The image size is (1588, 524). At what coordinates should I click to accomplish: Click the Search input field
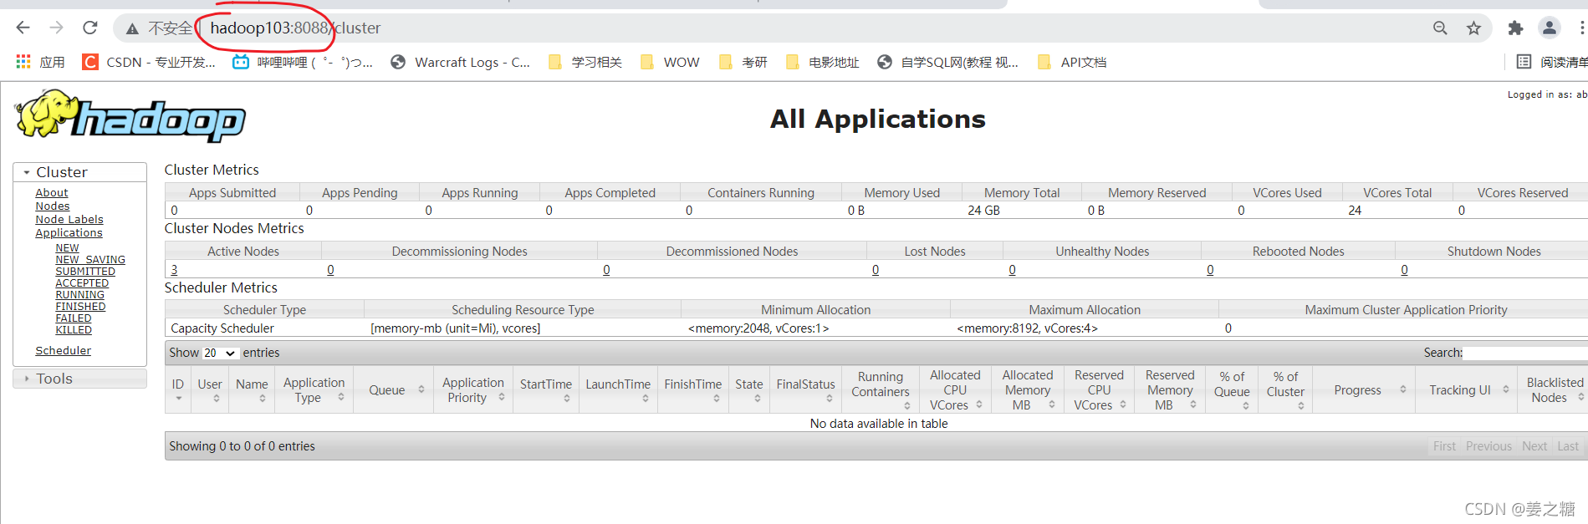click(1526, 353)
